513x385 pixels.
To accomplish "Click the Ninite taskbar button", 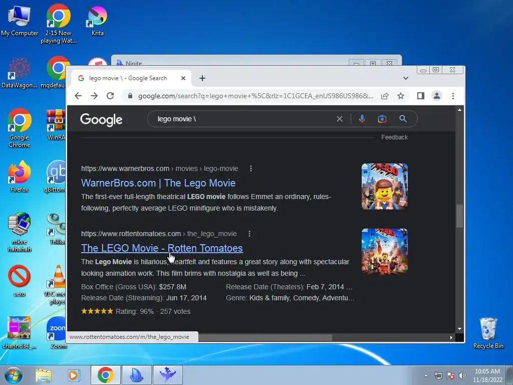I will (136, 375).
